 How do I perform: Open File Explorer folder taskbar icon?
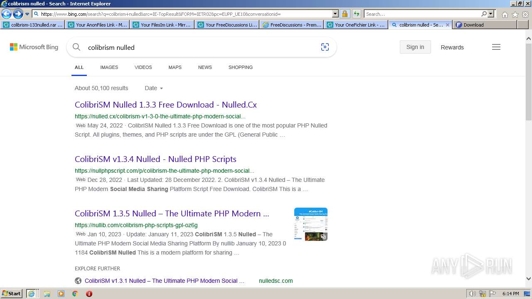coord(47,294)
